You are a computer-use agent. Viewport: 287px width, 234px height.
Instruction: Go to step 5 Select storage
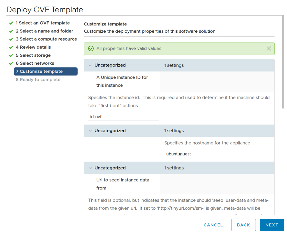coord(33,55)
